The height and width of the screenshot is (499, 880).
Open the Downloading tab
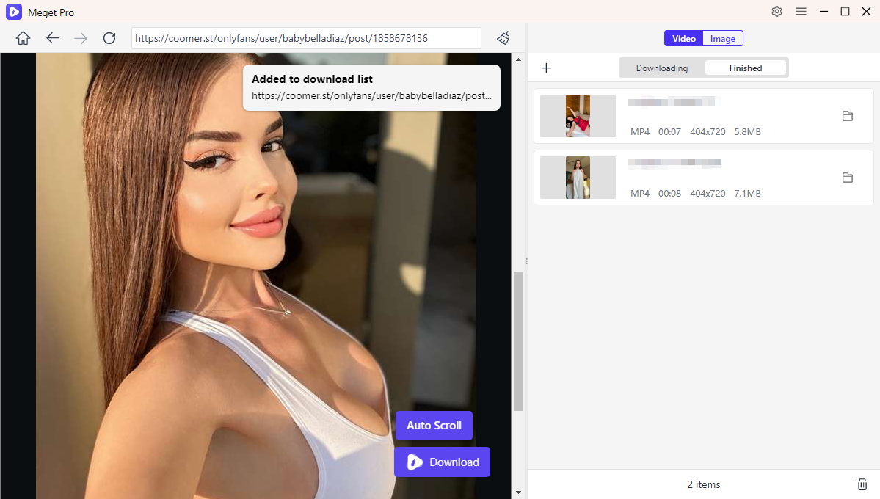(662, 68)
